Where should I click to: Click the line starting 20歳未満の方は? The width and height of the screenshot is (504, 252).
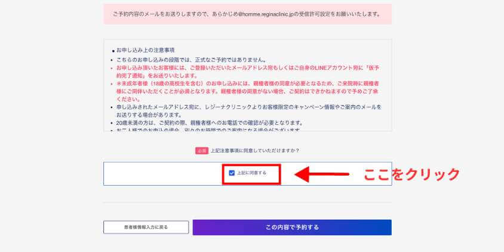[x=210, y=123]
